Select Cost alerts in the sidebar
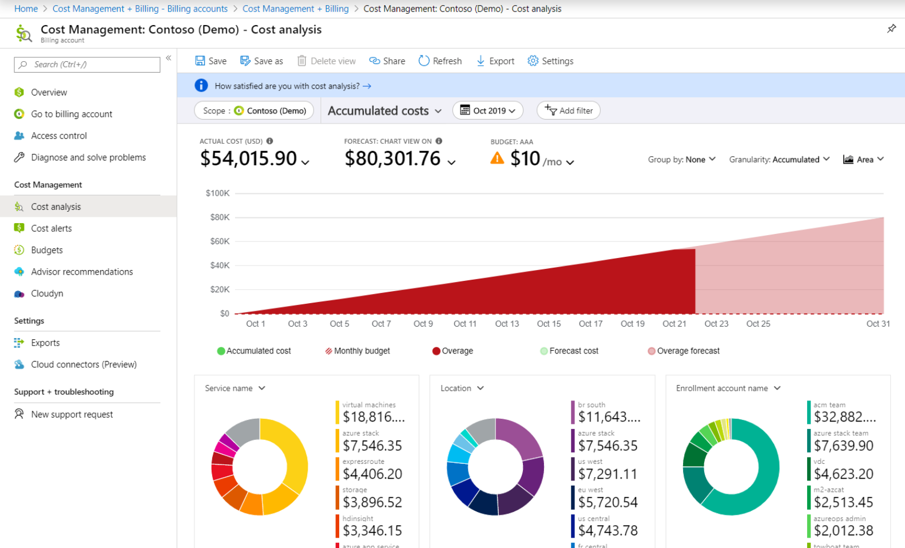The image size is (905, 548). [51, 228]
